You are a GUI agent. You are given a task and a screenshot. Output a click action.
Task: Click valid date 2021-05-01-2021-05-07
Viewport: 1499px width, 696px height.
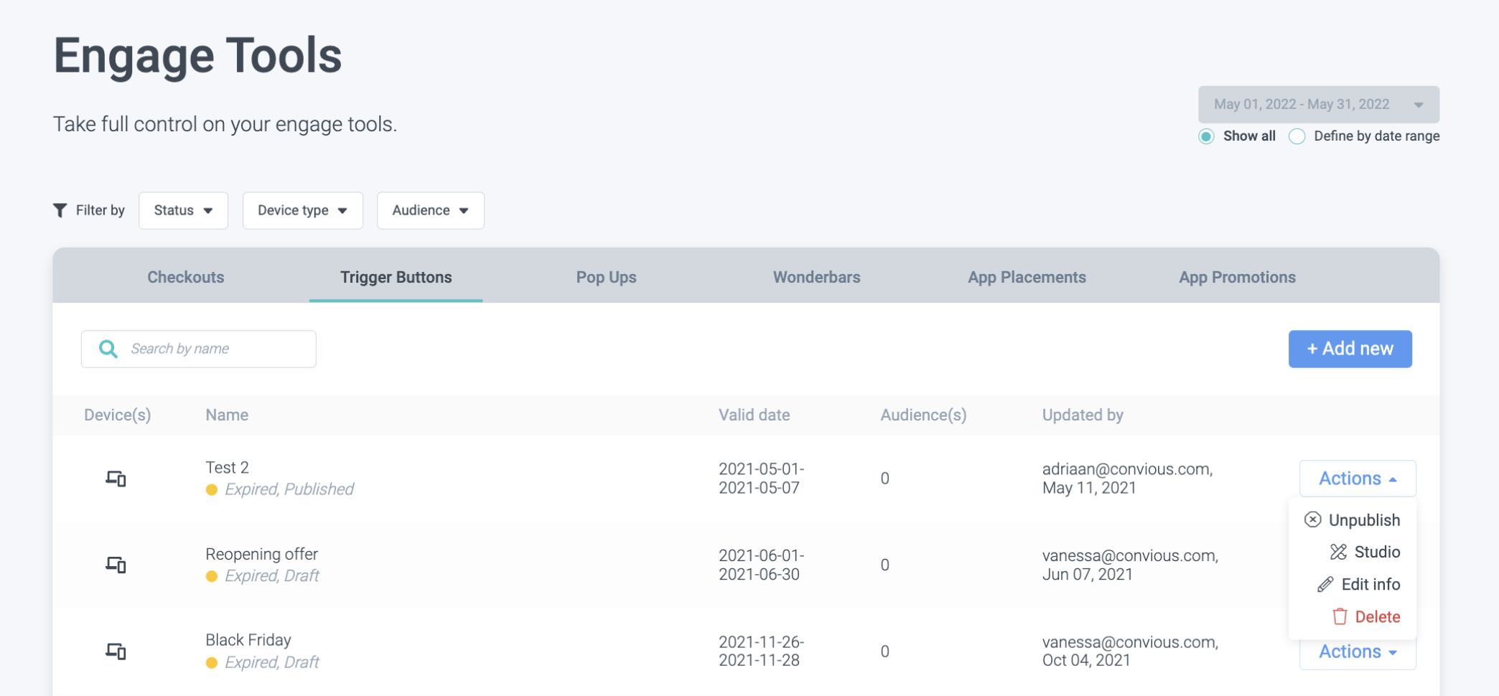click(x=762, y=479)
